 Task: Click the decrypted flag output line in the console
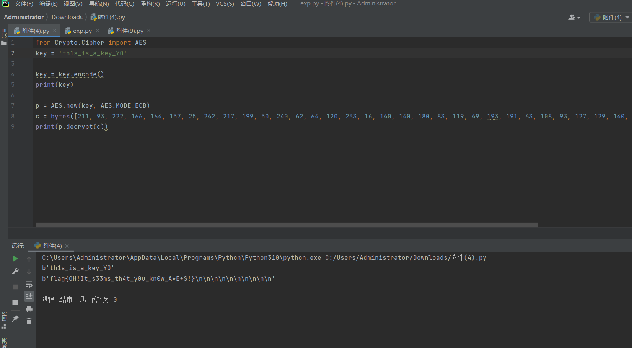tap(158, 279)
